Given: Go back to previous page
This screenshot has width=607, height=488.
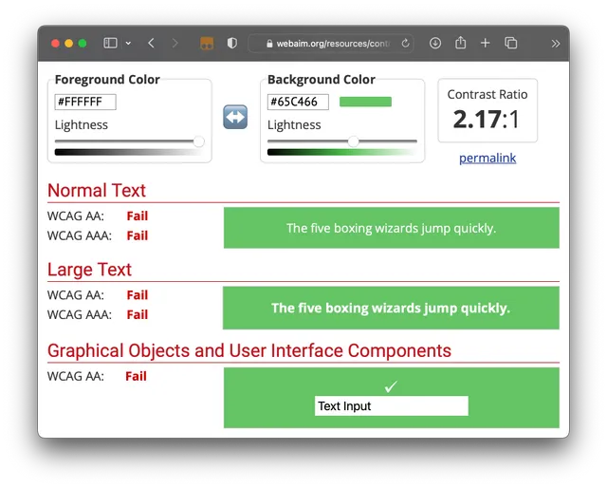Looking at the screenshot, I should [151, 43].
